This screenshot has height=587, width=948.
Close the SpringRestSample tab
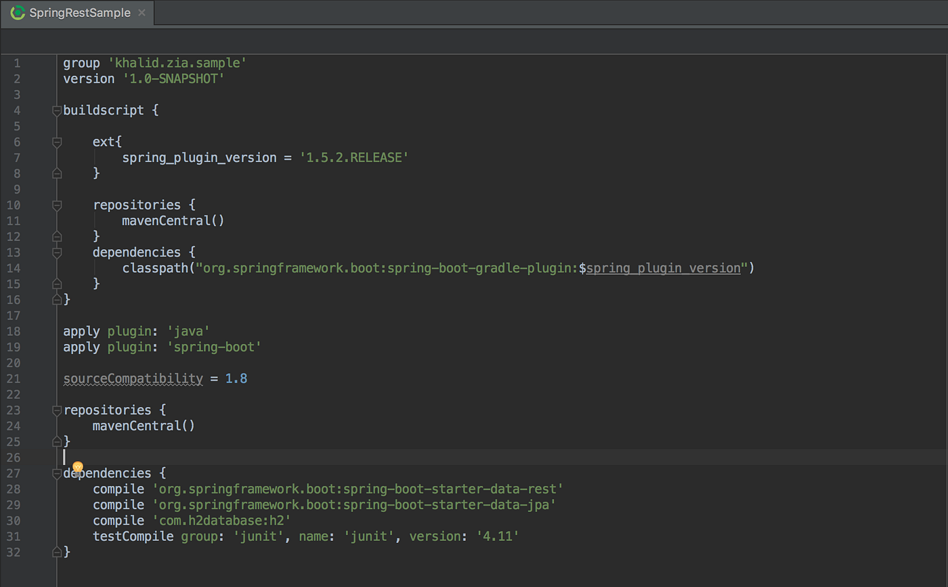[141, 12]
